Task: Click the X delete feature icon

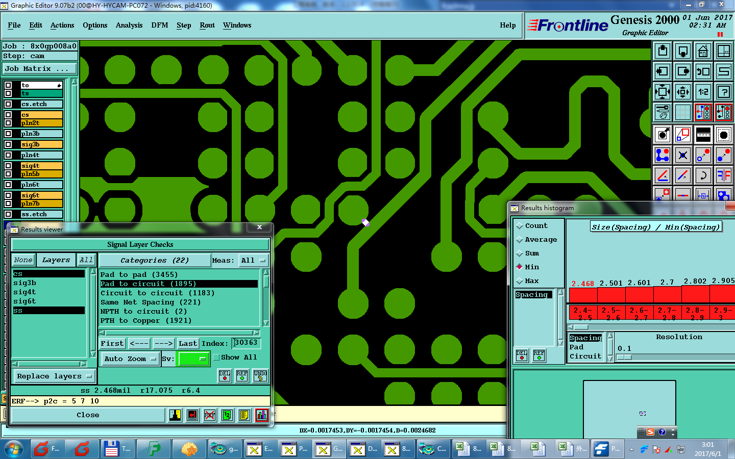Action: 683,155
